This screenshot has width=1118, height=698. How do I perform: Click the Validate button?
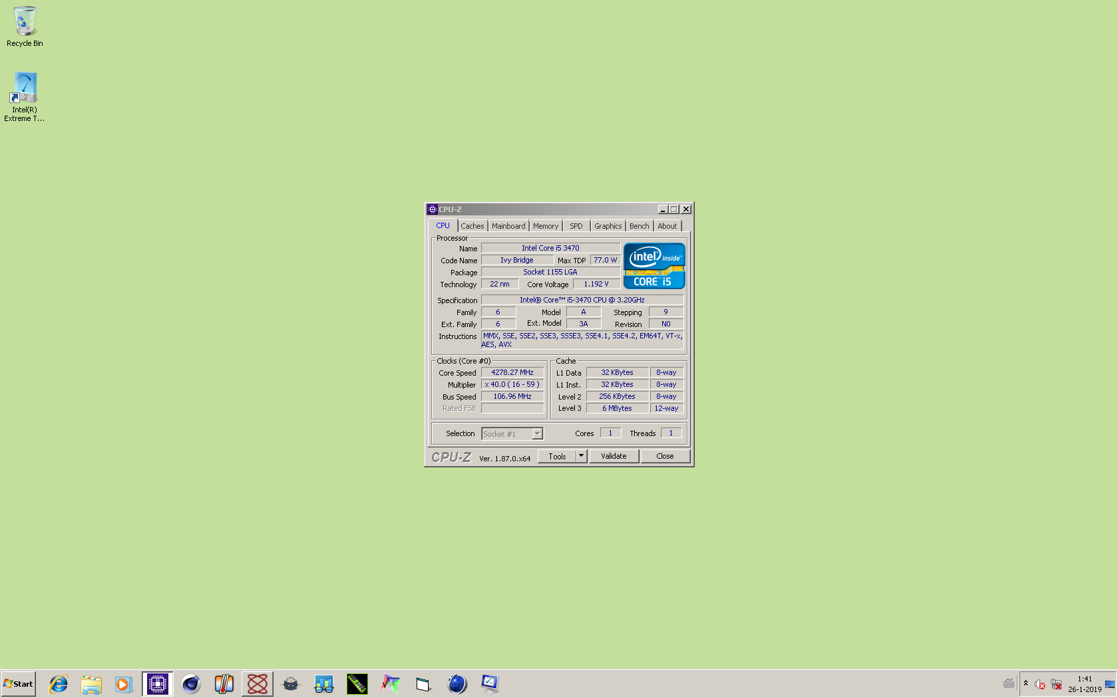(614, 456)
